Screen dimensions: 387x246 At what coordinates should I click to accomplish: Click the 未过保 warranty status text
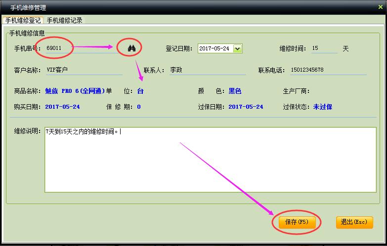point(323,107)
